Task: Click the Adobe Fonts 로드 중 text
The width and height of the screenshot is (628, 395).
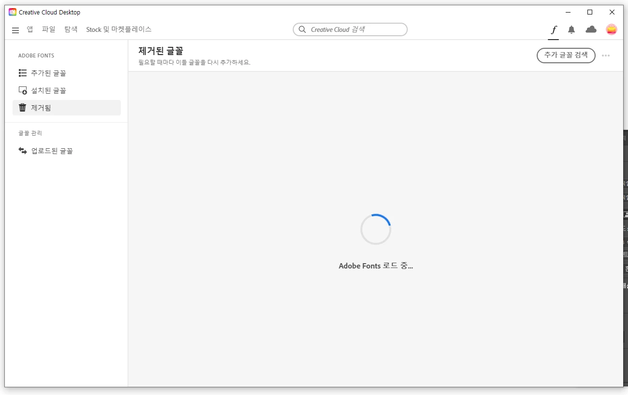Action: pyautogui.click(x=376, y=266)
